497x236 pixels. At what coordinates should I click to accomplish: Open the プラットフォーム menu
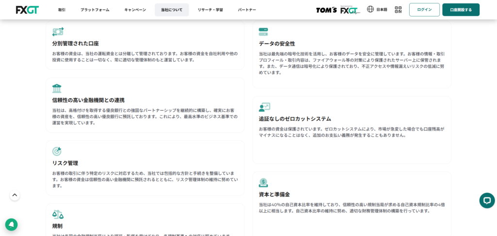pos(95,10)
